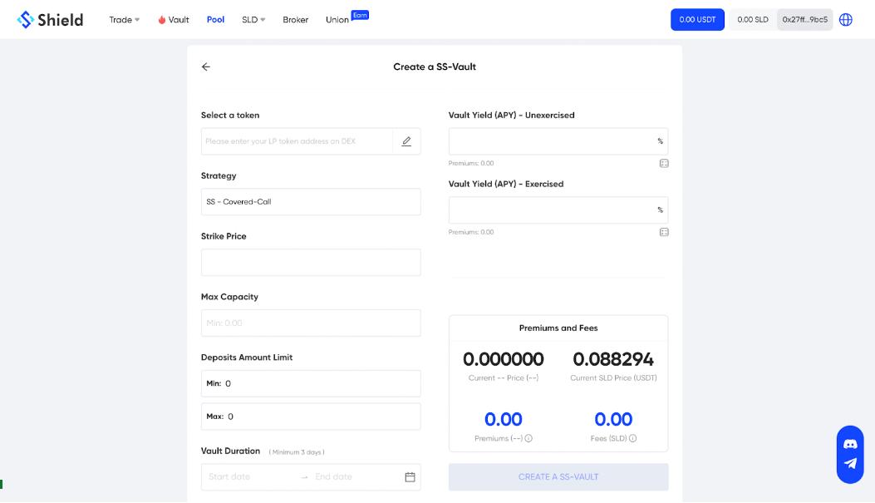875x503 pixels.
Task: Click the Premiums info icon
Action: (x=528, y=438)
